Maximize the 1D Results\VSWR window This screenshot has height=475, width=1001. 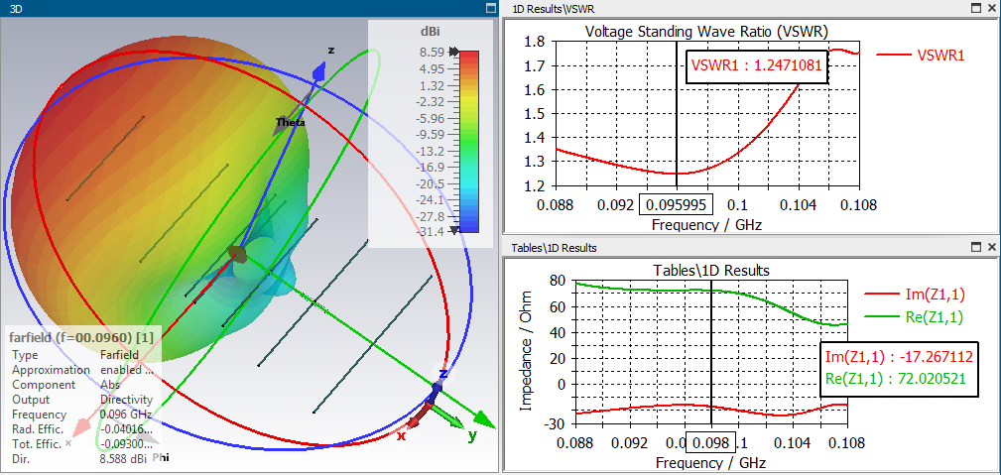976,8
